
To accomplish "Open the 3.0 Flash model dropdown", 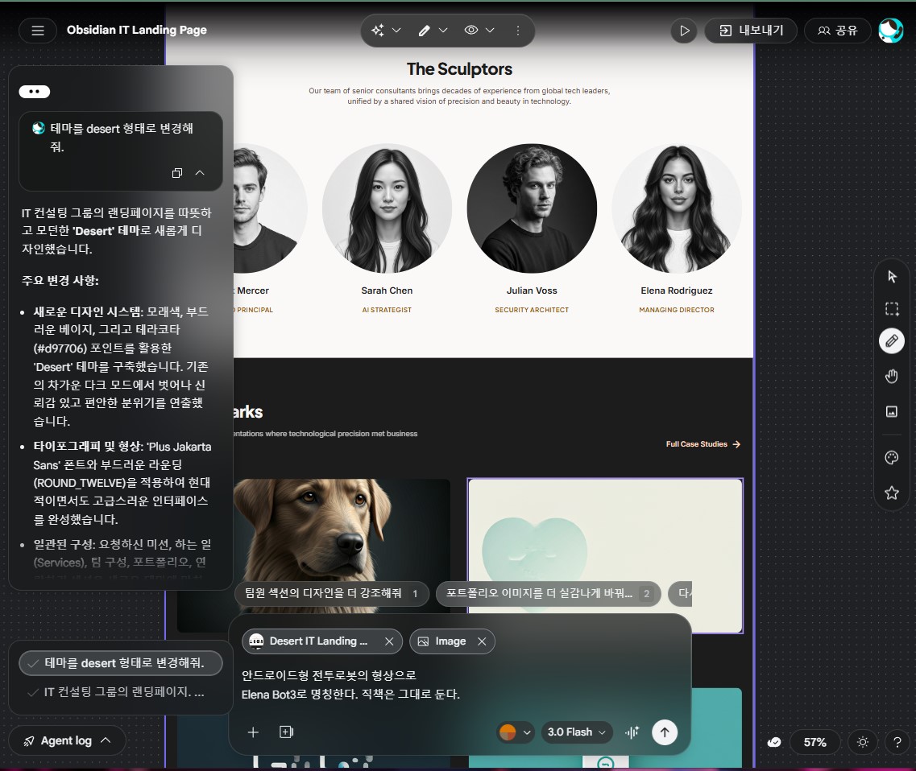I will (x=577, y=732).
